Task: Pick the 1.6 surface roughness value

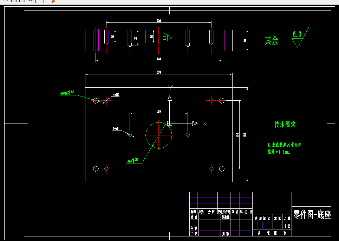Action: coord(165,38)
